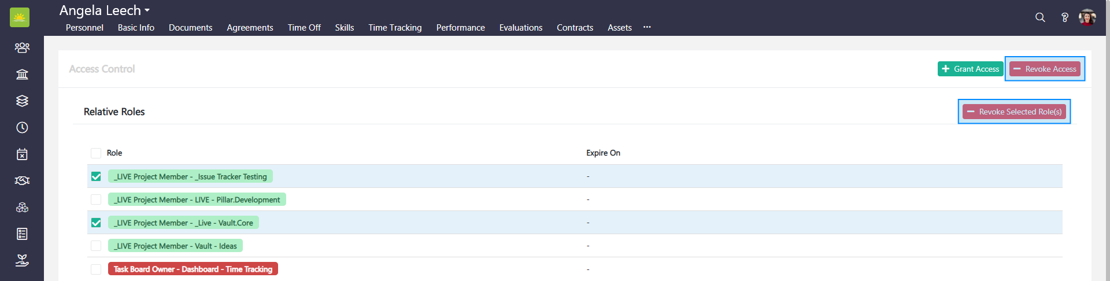Check the LIVE - Pillar.Development role checkbox

(x=96, y=199)
